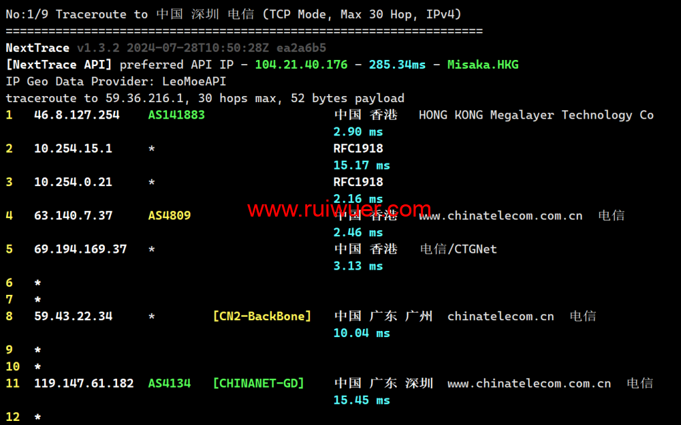The image size is (681, 425).
Task: Select the Misaka.HKG node label
Action: pyautogui.click(x=483, y=65)
